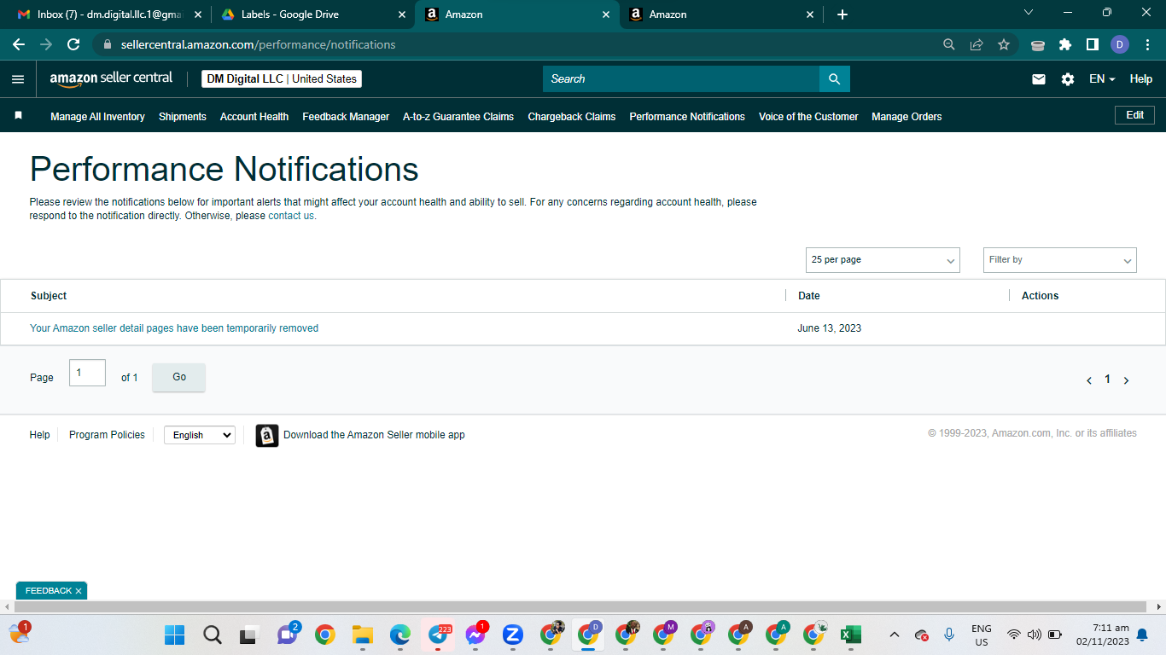Screen dimensions: 1166x655
Task: Share this page from the address bar
Action: pyautogui.click(x=977, y=44)
